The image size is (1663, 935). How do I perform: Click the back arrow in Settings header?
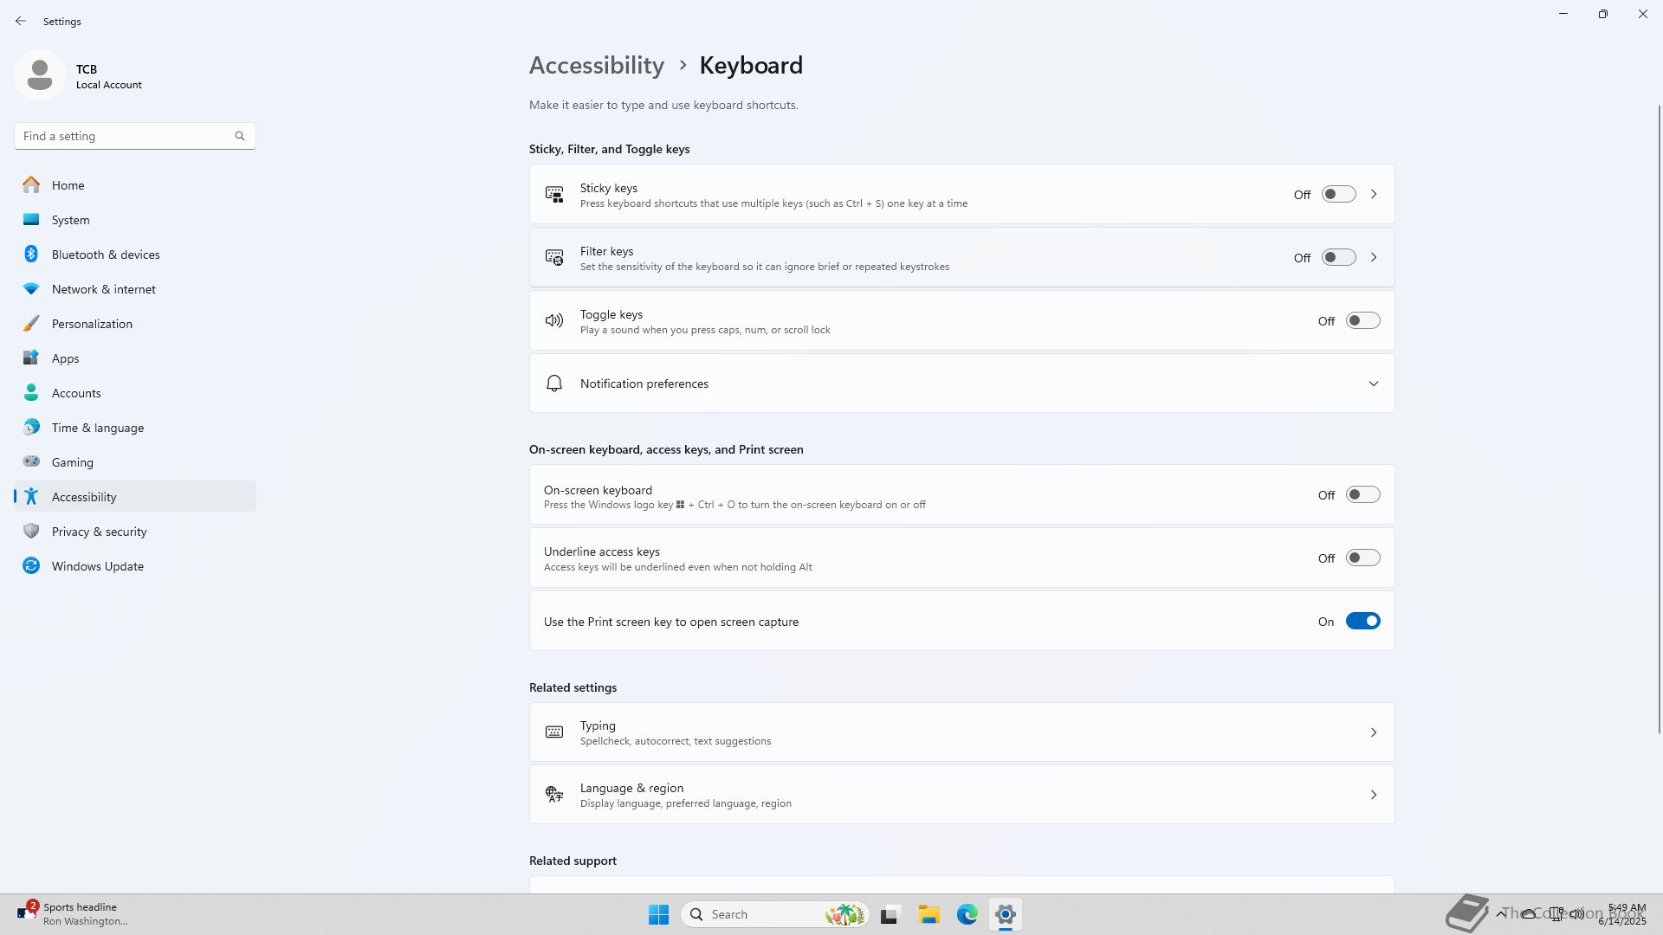(x=21, y=21)
